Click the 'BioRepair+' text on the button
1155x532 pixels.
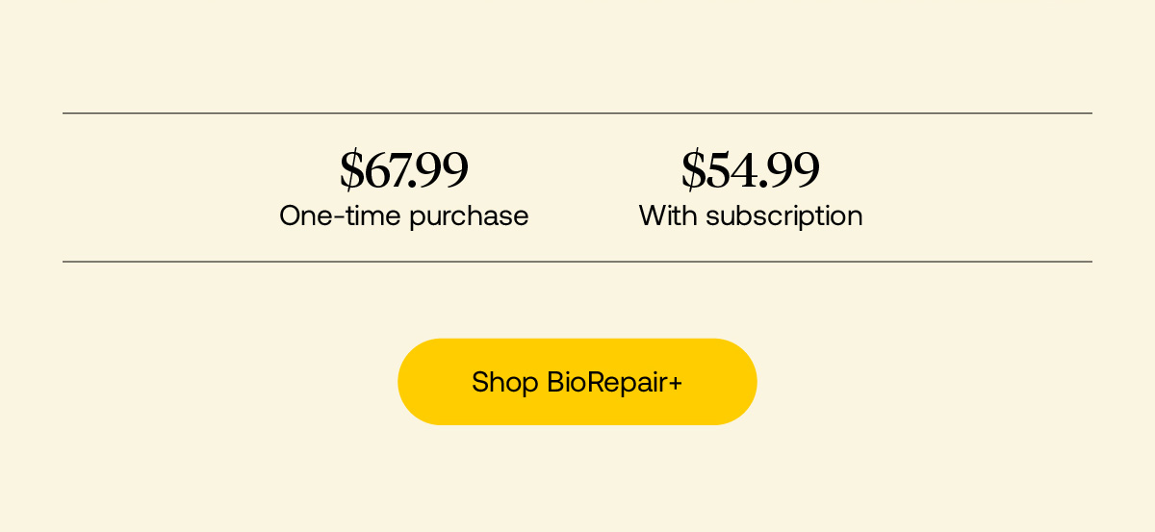(615, 383)
